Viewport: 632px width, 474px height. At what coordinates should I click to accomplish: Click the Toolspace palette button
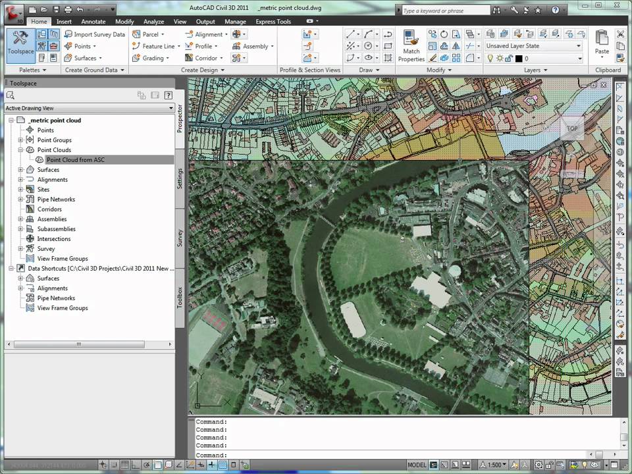pos(20,43)
